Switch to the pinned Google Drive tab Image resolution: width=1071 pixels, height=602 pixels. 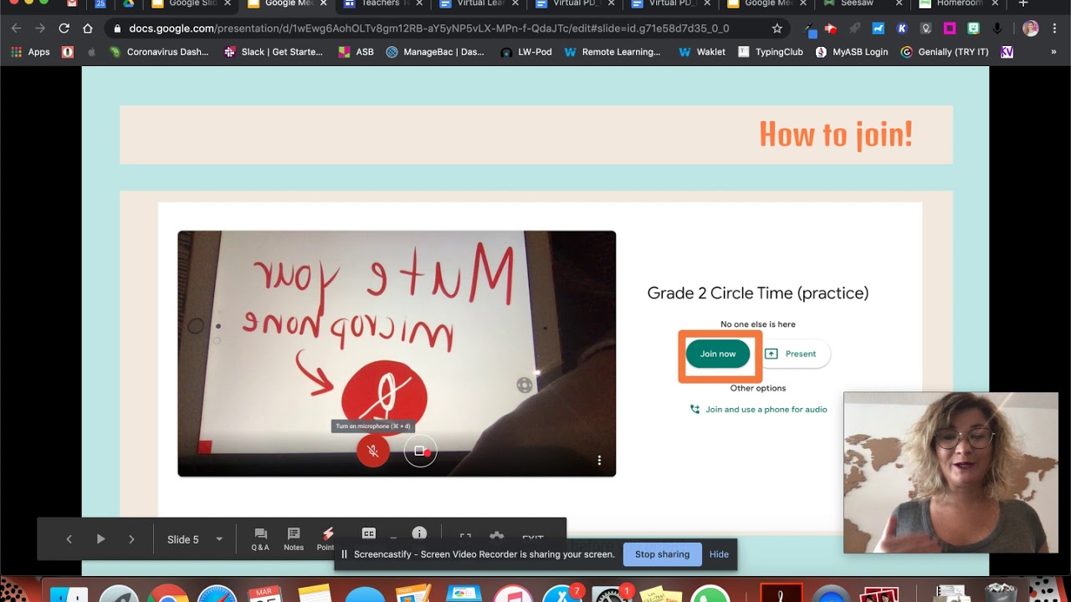point(128,3)
